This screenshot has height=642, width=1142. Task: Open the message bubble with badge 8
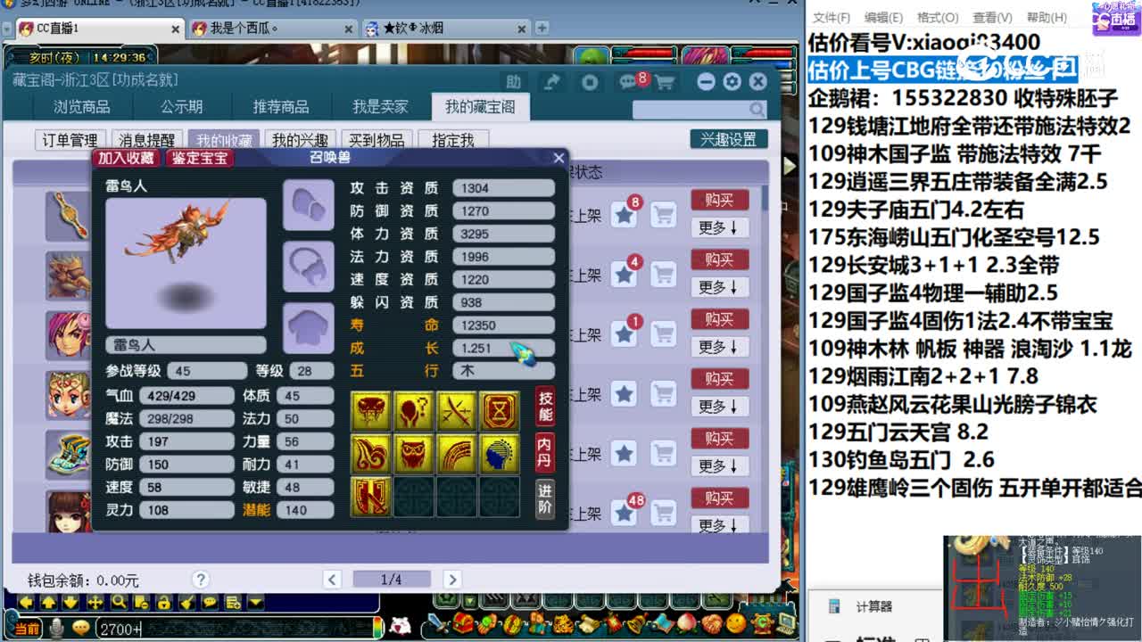coord(630,82)
